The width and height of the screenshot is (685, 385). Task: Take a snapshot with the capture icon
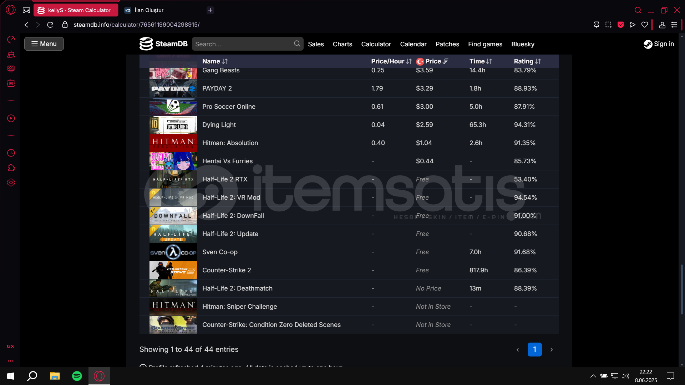[609, 25]
